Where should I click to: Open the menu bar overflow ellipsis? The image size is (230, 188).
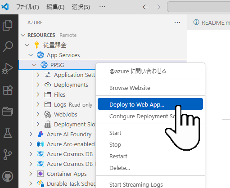point(102,7)
